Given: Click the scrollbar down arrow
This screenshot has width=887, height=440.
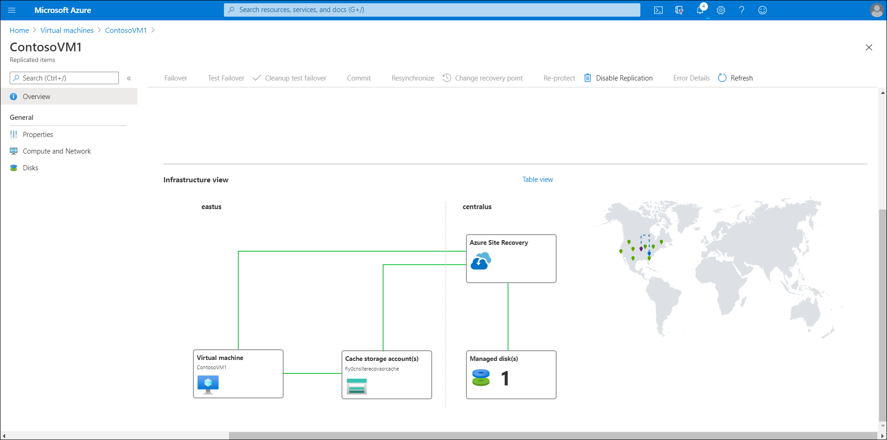Looking at the screenshot, I should coord(883,426).
